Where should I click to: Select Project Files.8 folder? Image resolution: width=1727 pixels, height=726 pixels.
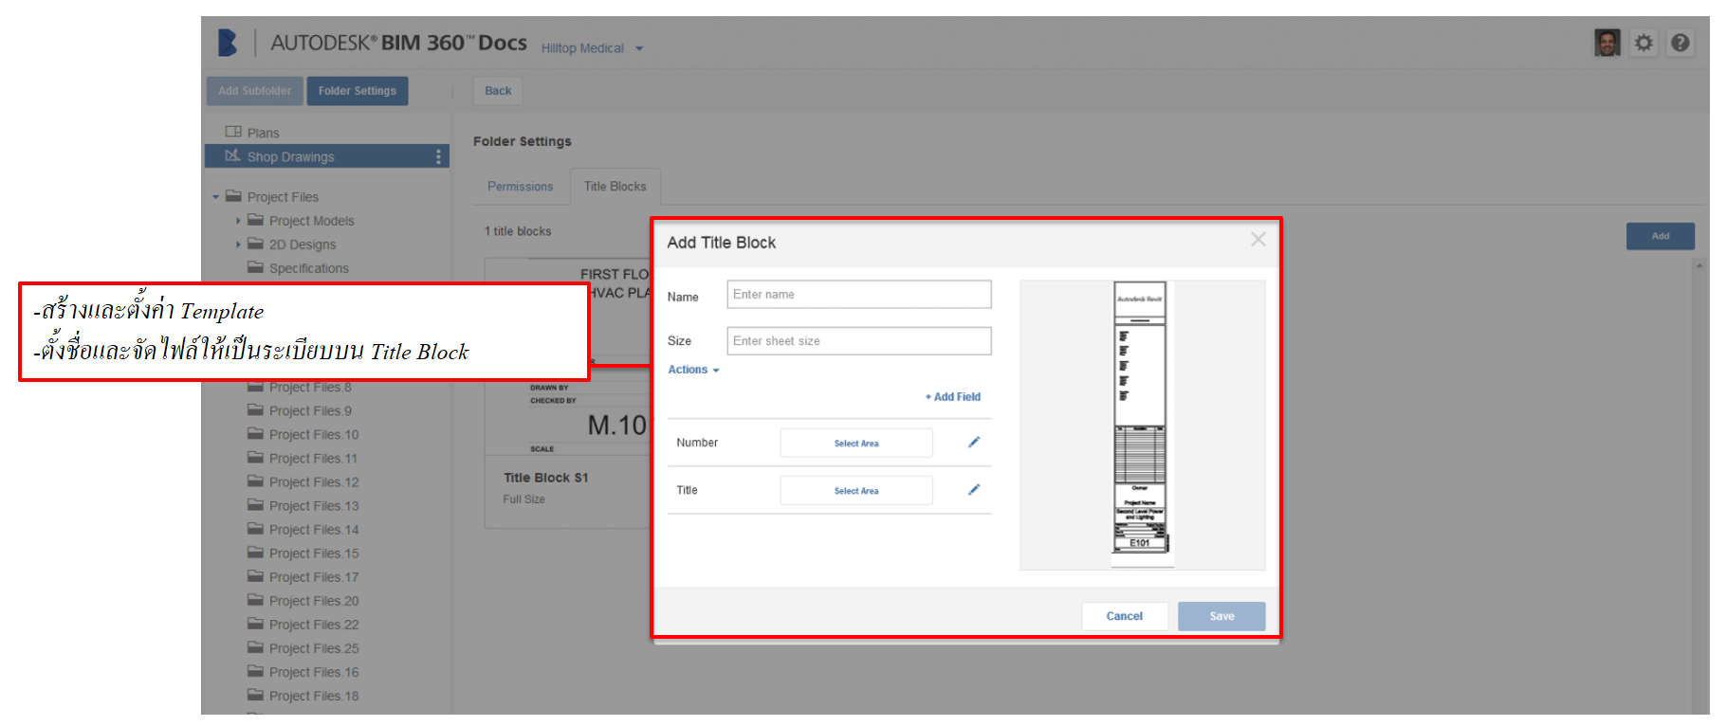pos(310,388)
